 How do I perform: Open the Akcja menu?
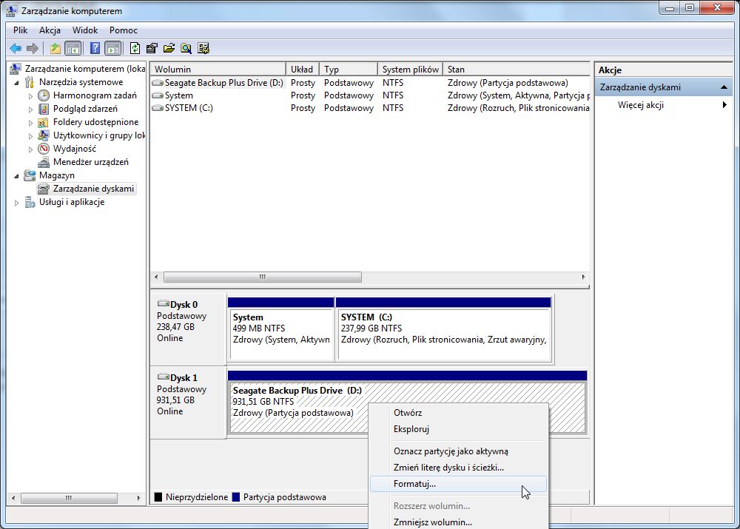coord(50,30)
